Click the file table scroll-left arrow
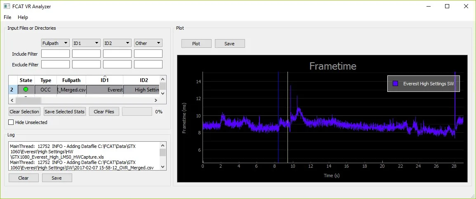The width and height of the screenshot is (476, 199). coord(12,100)
